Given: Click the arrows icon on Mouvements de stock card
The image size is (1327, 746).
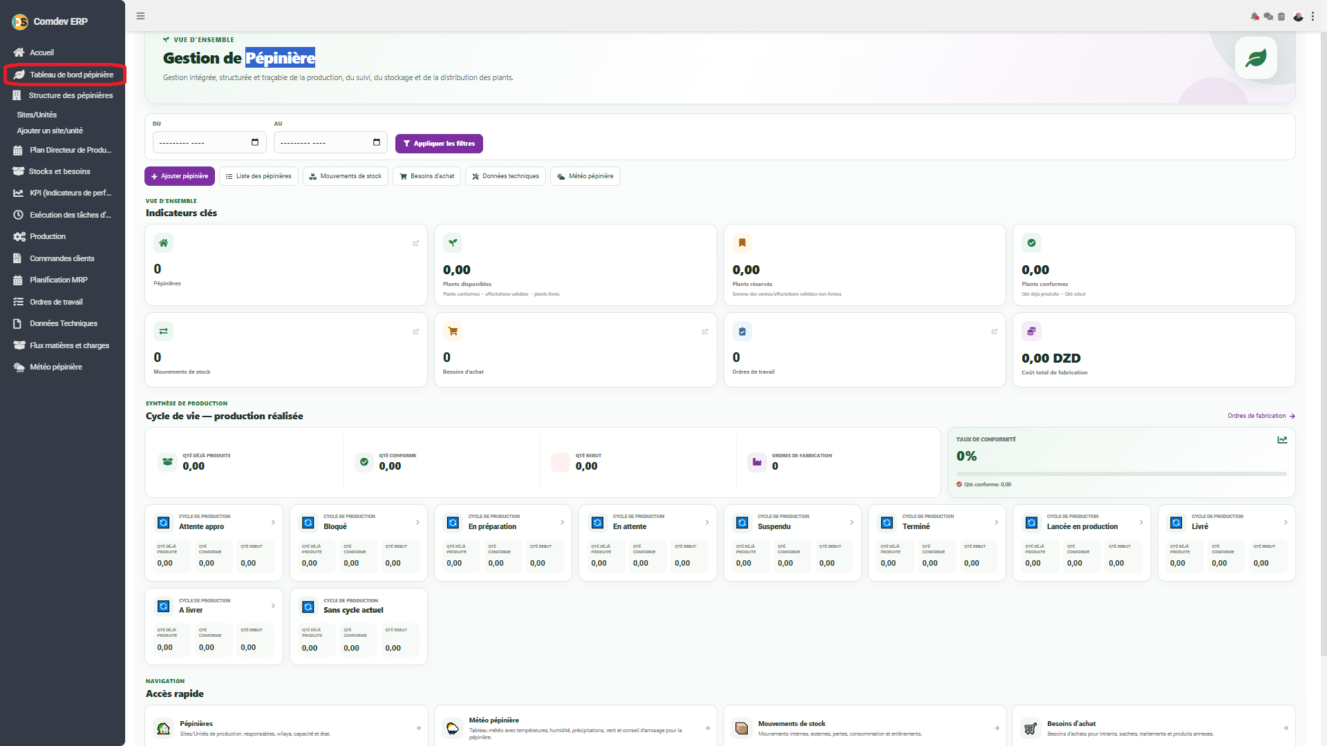Looking at the screenshot, I should click(x=163, y=332).
